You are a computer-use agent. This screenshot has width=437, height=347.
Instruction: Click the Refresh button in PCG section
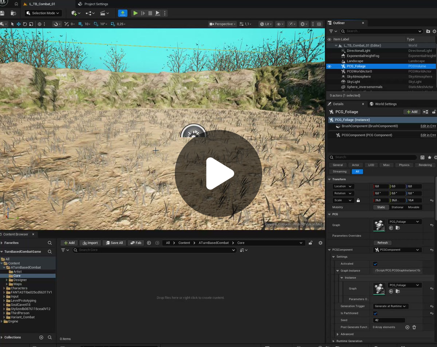[382, 243]
